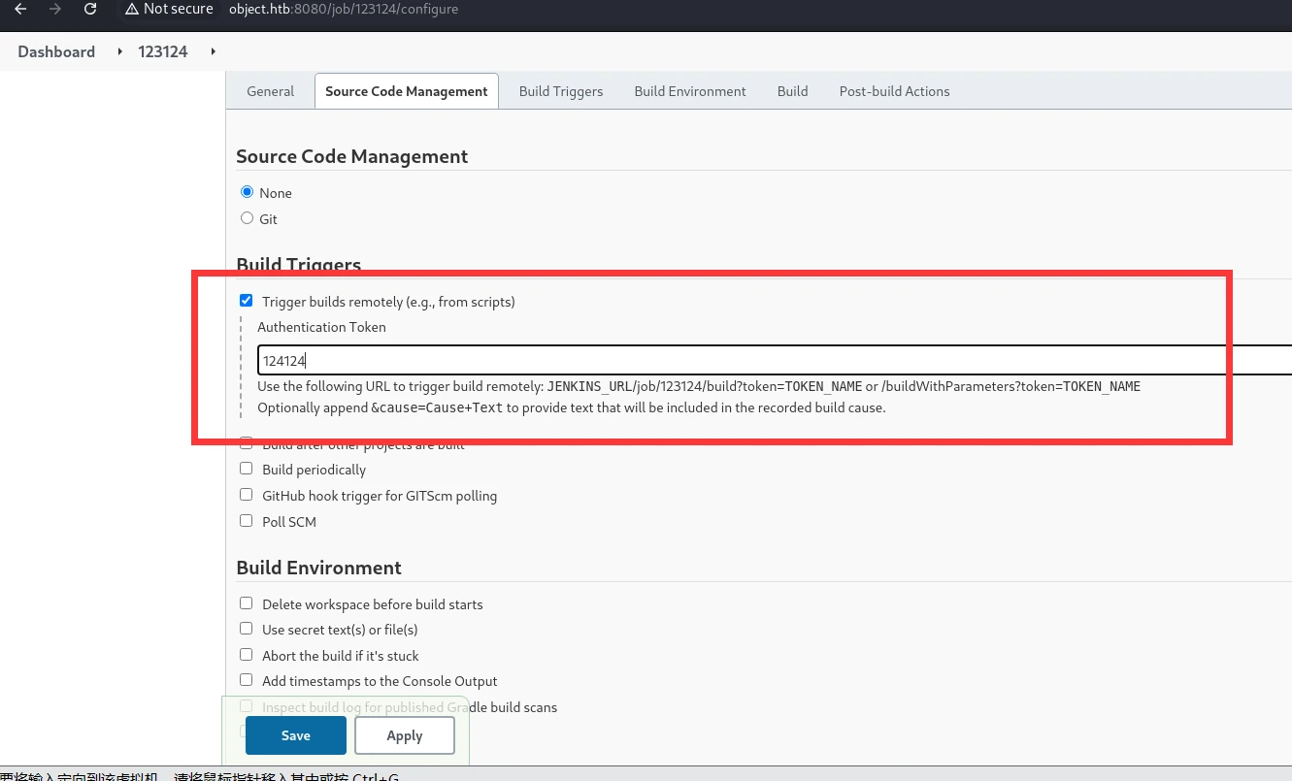
Task: Switch to the Build Triggers tab
Action: tap(561, 91)
